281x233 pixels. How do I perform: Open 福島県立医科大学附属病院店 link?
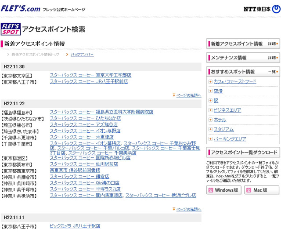point(101,112)
